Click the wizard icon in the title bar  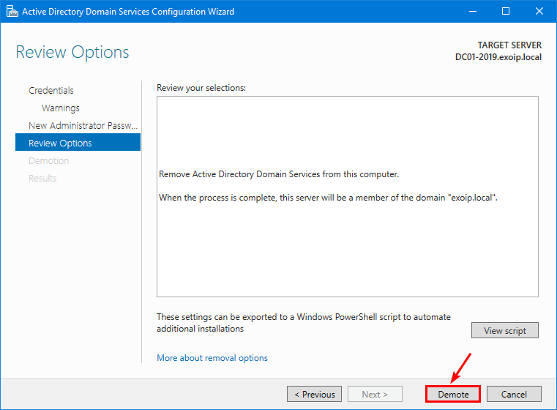point(11,12)
